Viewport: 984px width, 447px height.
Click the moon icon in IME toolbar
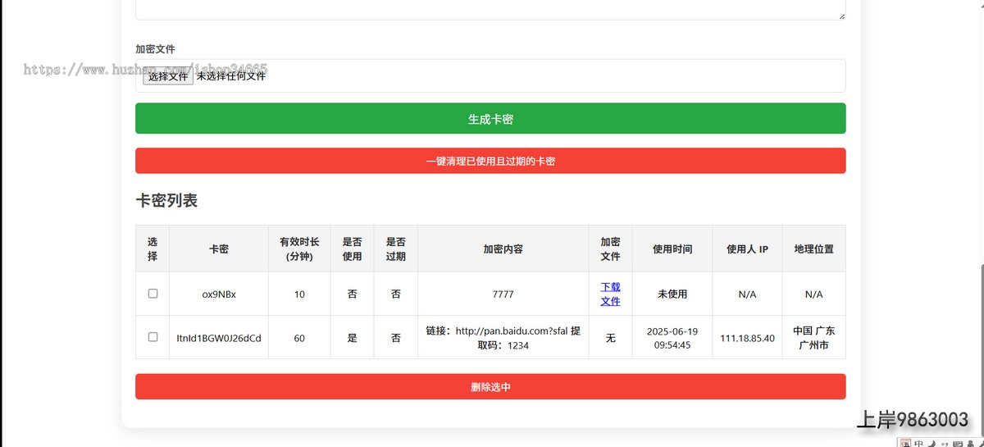point(932,444)
